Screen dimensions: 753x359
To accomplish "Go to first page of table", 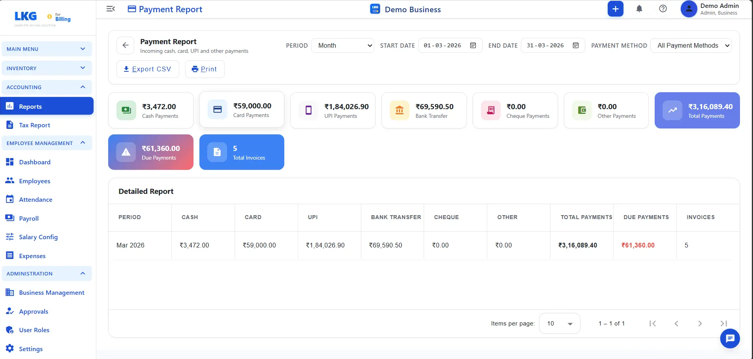I will point(653,324).
